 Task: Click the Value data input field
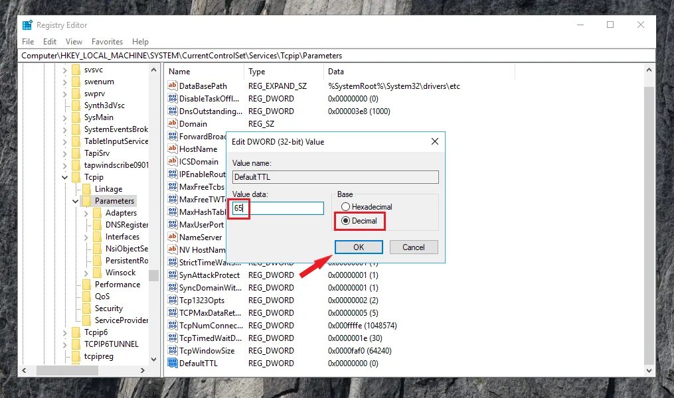coord(278,208)
